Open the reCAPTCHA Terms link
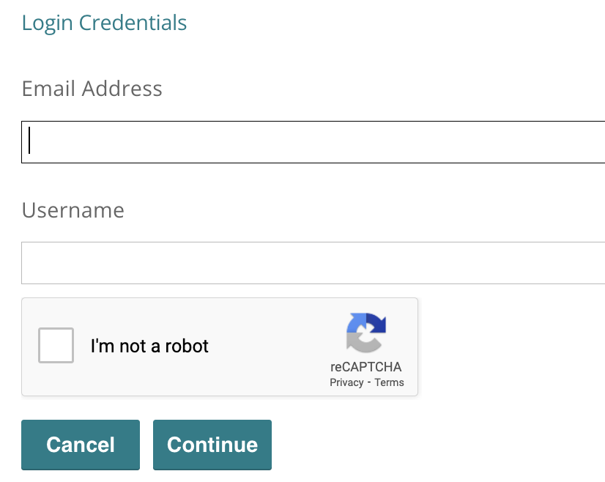This screenshot has width=605, height=482. 389,382
